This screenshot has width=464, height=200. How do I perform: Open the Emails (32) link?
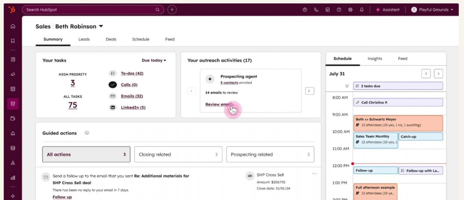click(x=132, y=96)
